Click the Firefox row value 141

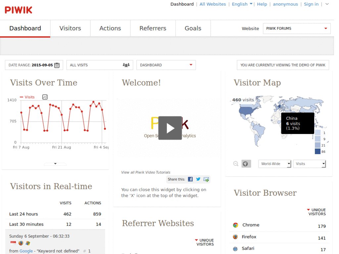tap(322, 238)
